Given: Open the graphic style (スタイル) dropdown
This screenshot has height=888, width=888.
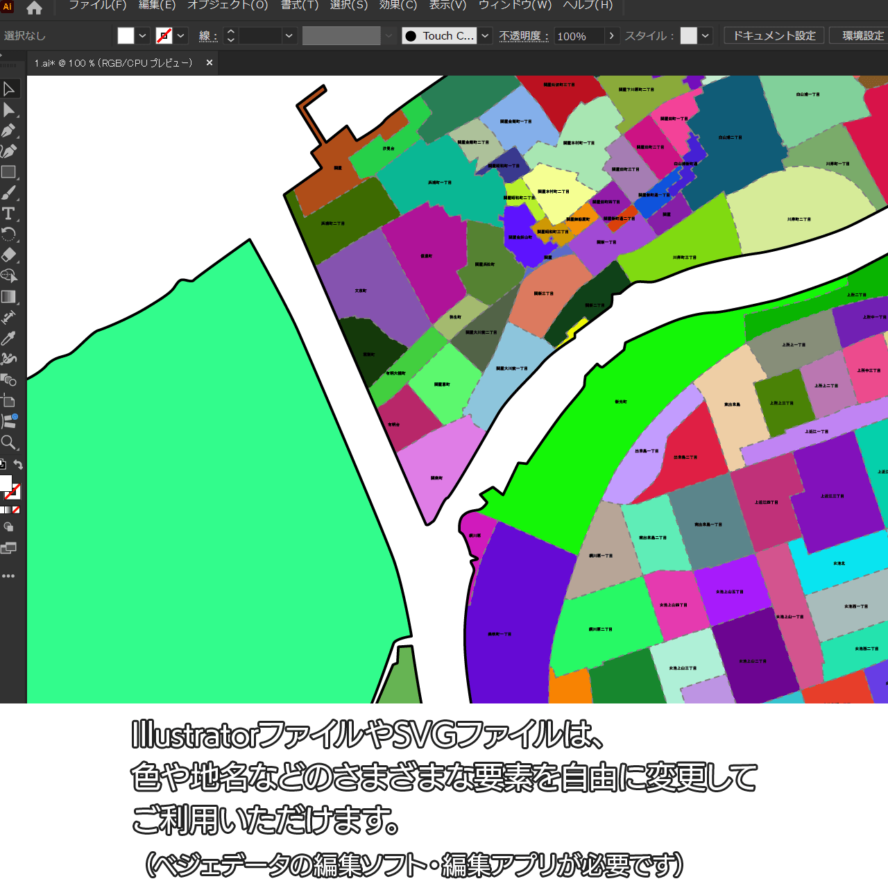Looking at the screenshot, I should 706,36.
